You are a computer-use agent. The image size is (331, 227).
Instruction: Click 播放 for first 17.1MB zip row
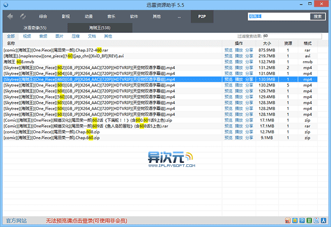coord(239,120)
